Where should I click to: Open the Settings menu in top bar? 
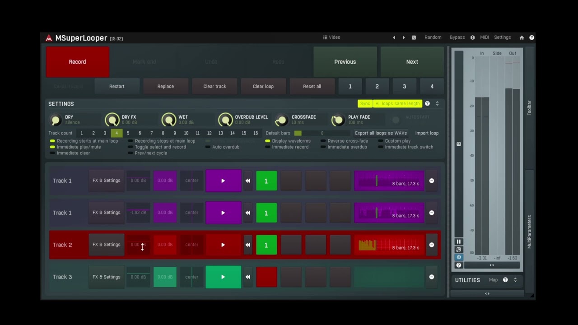click(x=503, y=37)
